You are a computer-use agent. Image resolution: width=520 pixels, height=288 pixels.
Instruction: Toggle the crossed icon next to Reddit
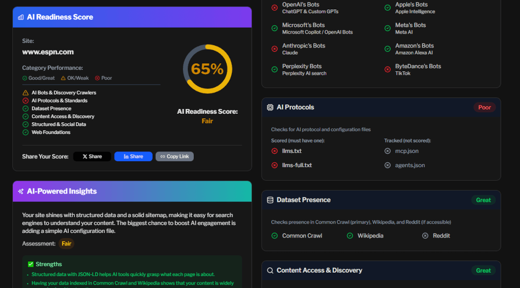[x=424, y=236]
